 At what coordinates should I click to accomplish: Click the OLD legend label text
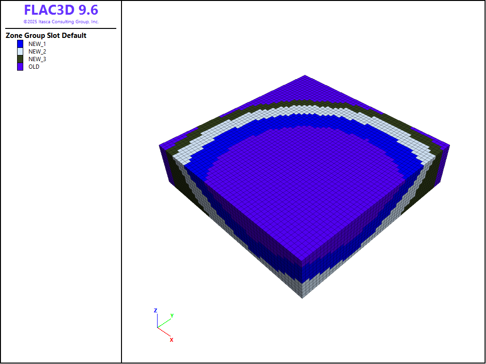coord(34,67)
